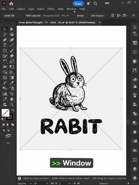139x185 pixels.
Task: Open the Object menu
Action: 21,9
